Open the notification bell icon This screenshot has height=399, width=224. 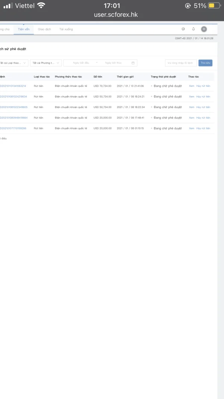click(x=193, y=29)
